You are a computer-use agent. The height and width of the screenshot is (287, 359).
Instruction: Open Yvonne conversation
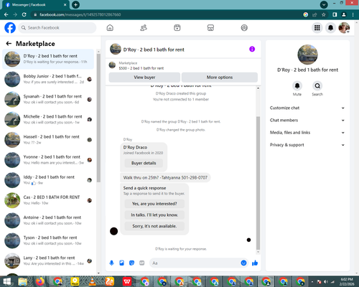coord(48,160)
